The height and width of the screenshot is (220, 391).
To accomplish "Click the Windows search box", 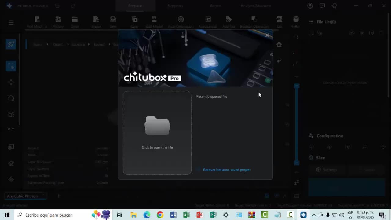I will tap(63, 215).
